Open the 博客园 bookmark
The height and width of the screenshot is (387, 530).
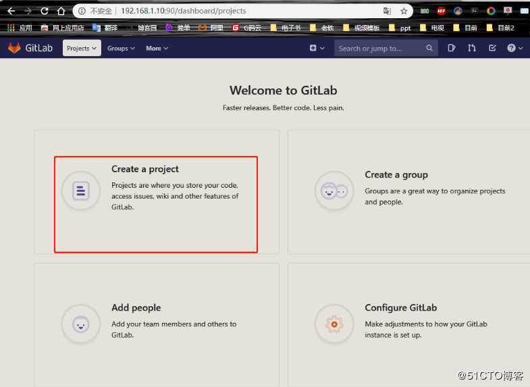tap(143, 28)
